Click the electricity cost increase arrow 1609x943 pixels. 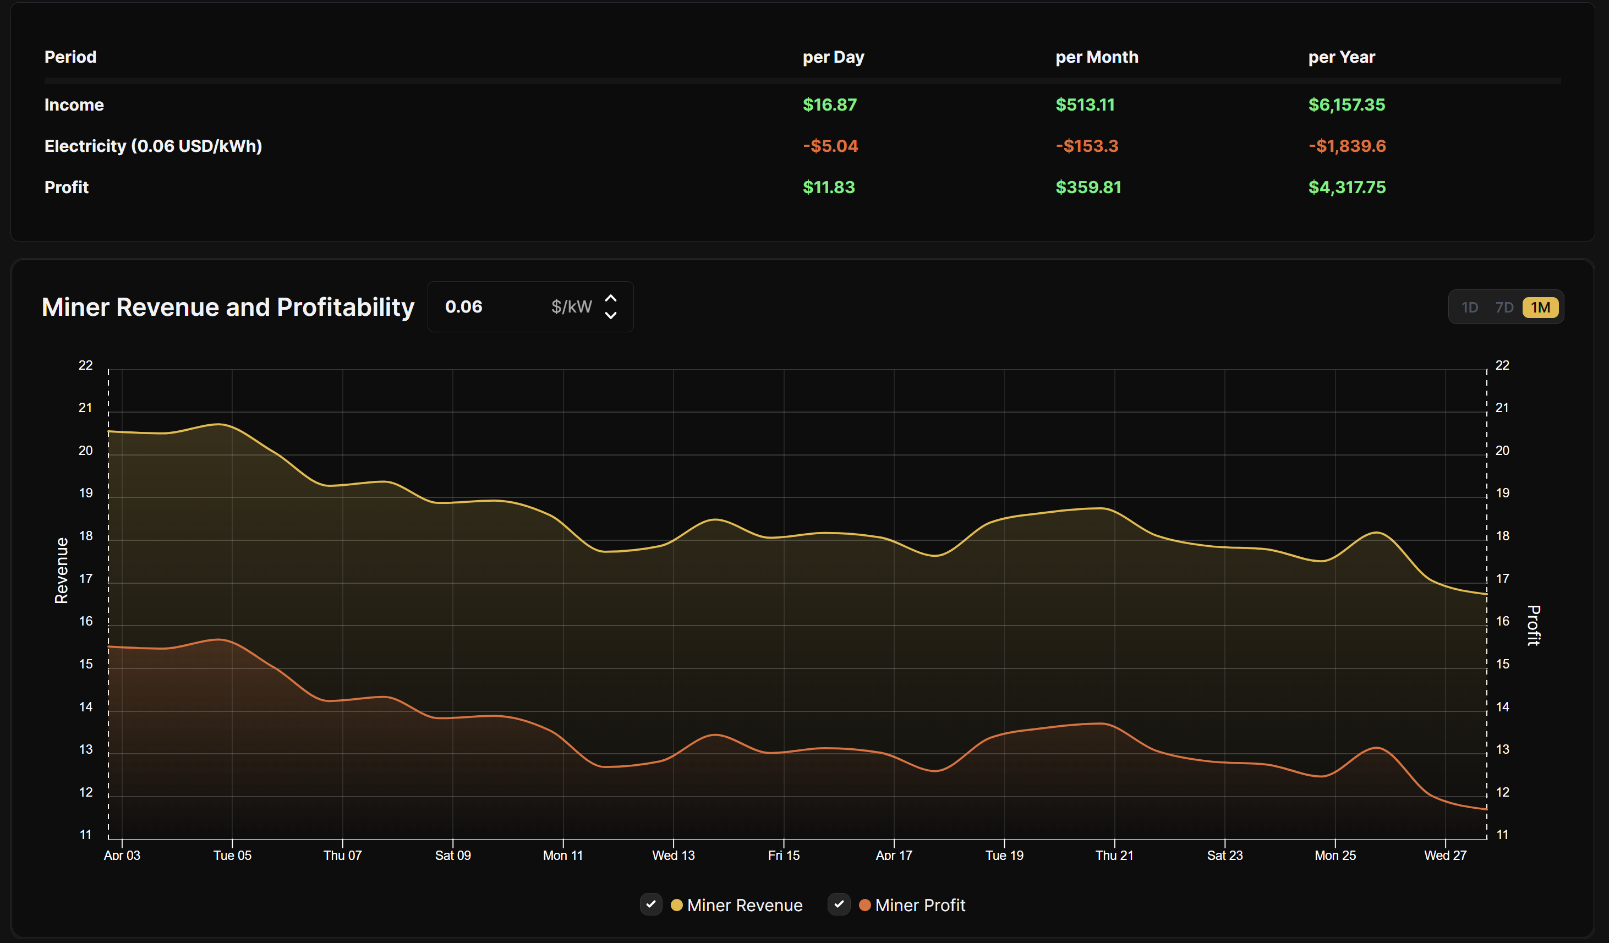tap(611, 298)
